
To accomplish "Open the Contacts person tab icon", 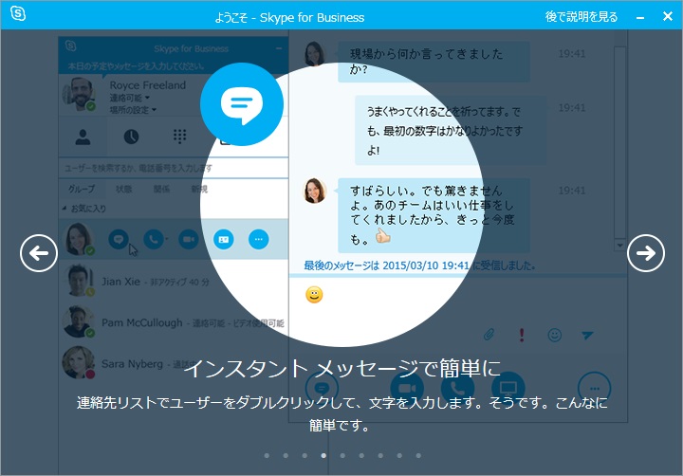I will [x=83, y=137].
